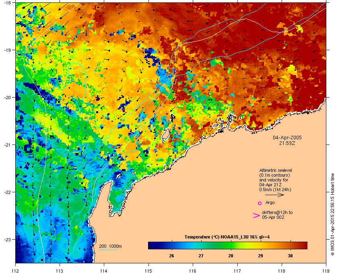Click the 04-Apr 21Z velocity date text
The image size is (338, 273).
270,185
